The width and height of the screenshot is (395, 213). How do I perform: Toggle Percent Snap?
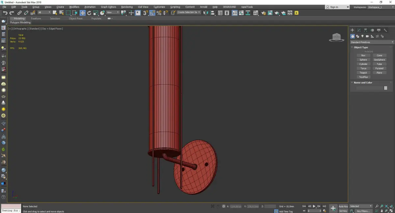pos(159,13)
